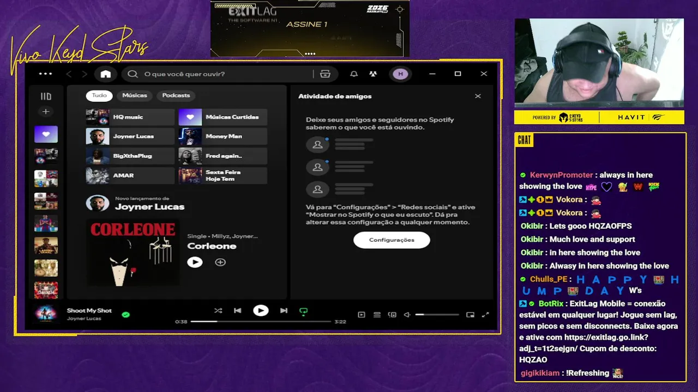Open 'HQ music' playlist shortcut

pos(130,117)
